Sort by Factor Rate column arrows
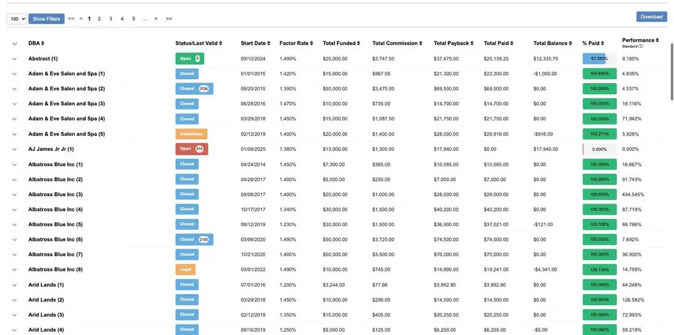Image resolution: width=674 pixels, height=335 pixels. (311, 43)
